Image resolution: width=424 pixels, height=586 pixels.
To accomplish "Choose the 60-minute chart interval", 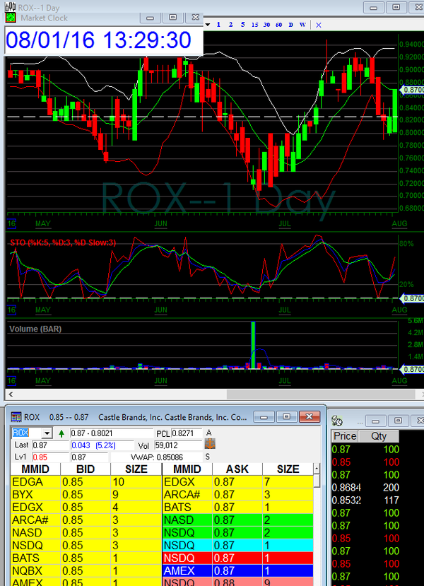I will pos(278,25).
